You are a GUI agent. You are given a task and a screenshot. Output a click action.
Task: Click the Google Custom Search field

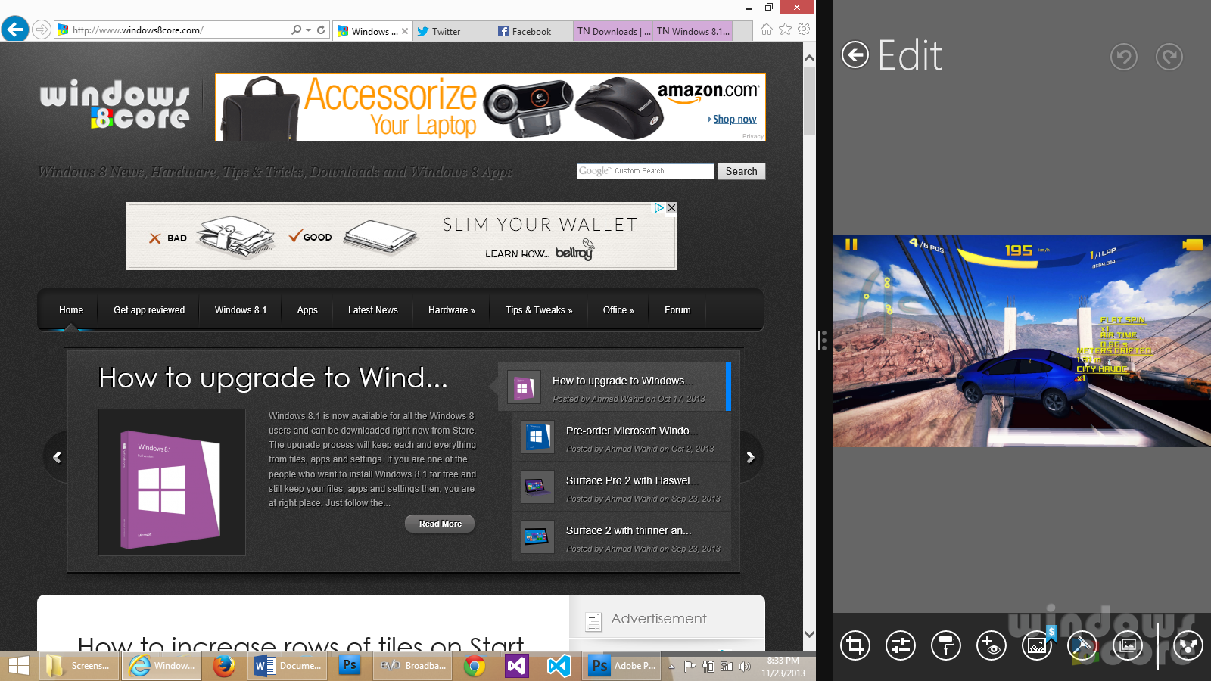coord(645,171)
